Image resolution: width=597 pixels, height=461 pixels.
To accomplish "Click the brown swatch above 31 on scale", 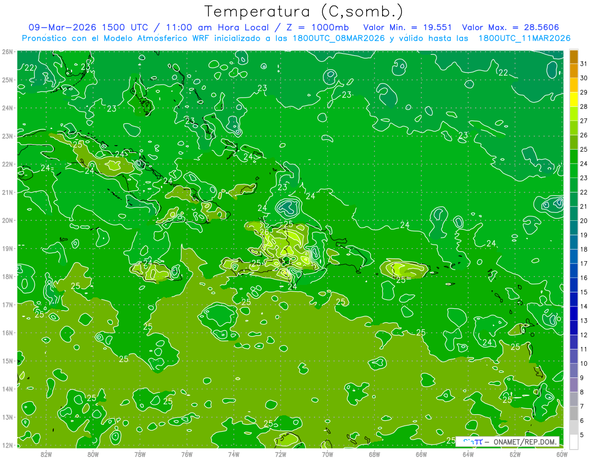I will (x=574, y=57).
